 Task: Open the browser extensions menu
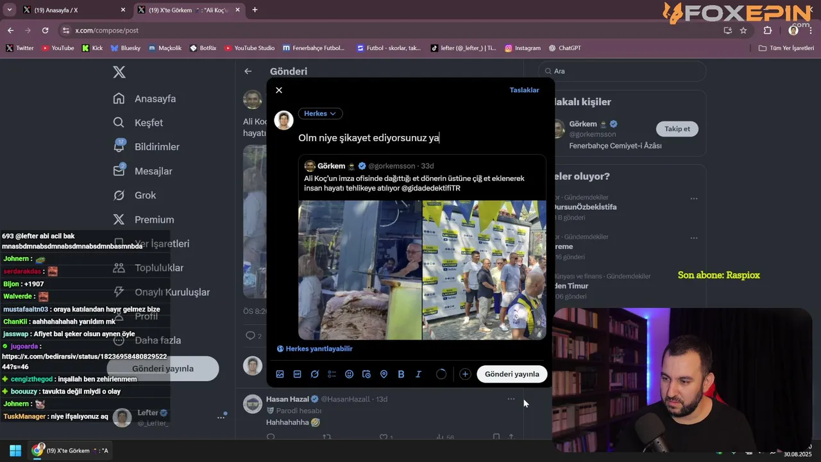768,30
